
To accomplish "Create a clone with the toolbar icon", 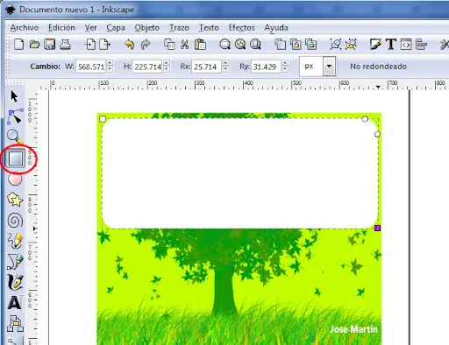I will coord(296,45).
